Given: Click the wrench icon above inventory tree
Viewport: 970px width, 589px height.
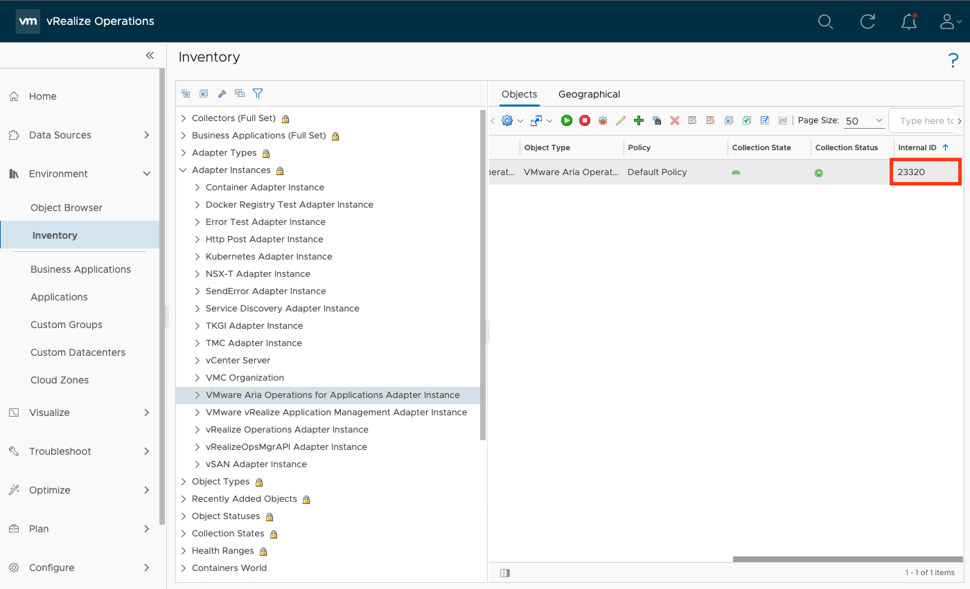Looking at the screenshot, I should pos(222,93).
